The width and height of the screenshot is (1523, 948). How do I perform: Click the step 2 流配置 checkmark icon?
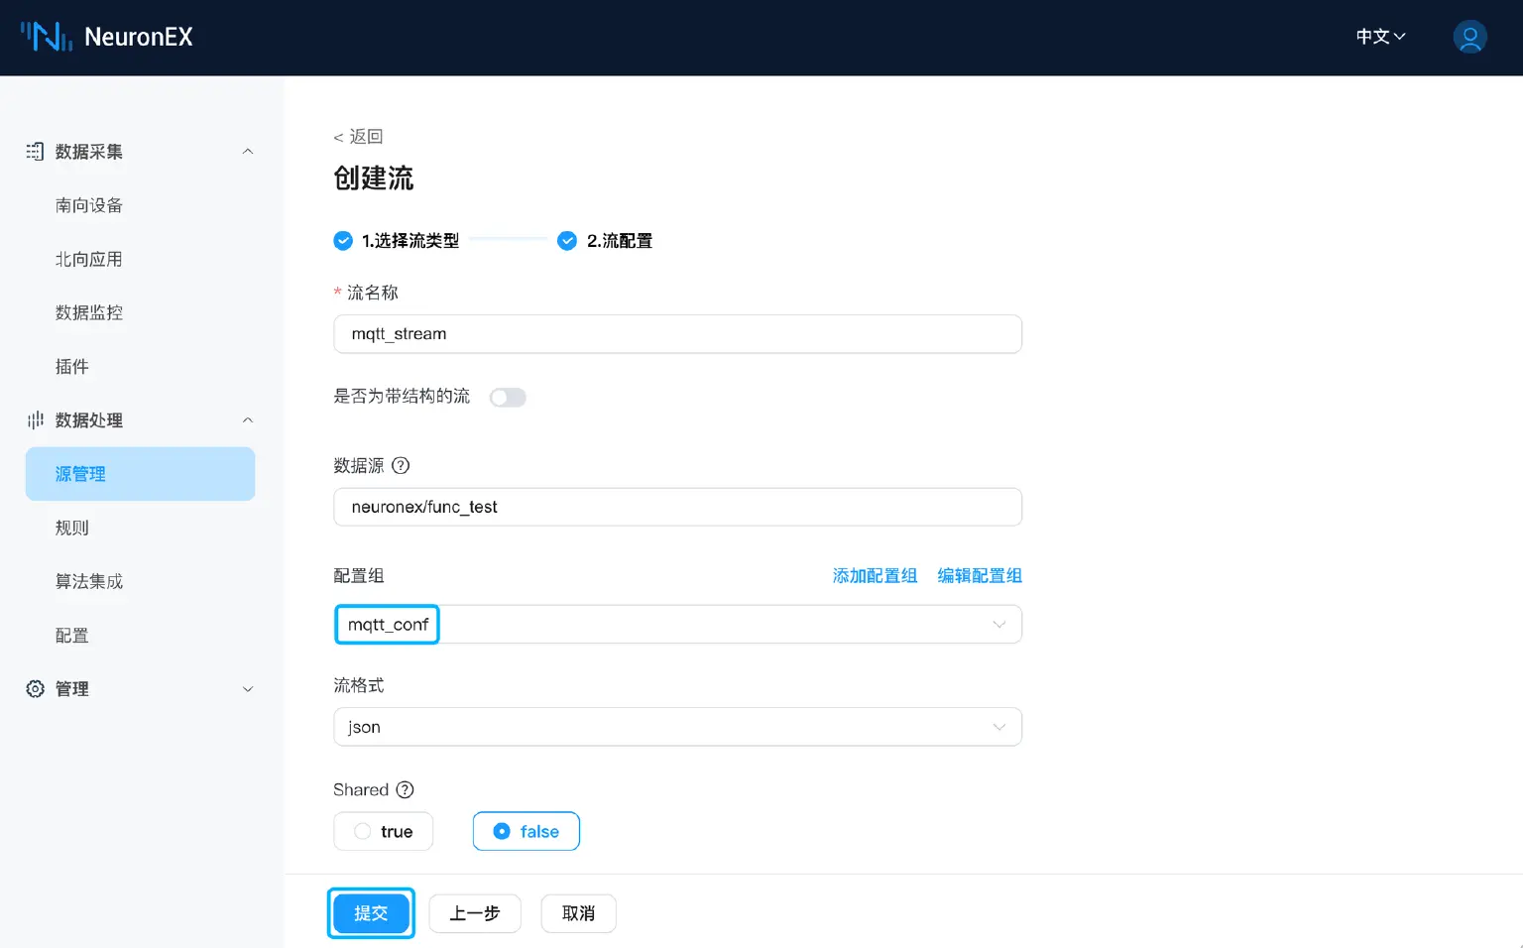tap(566, 240)
